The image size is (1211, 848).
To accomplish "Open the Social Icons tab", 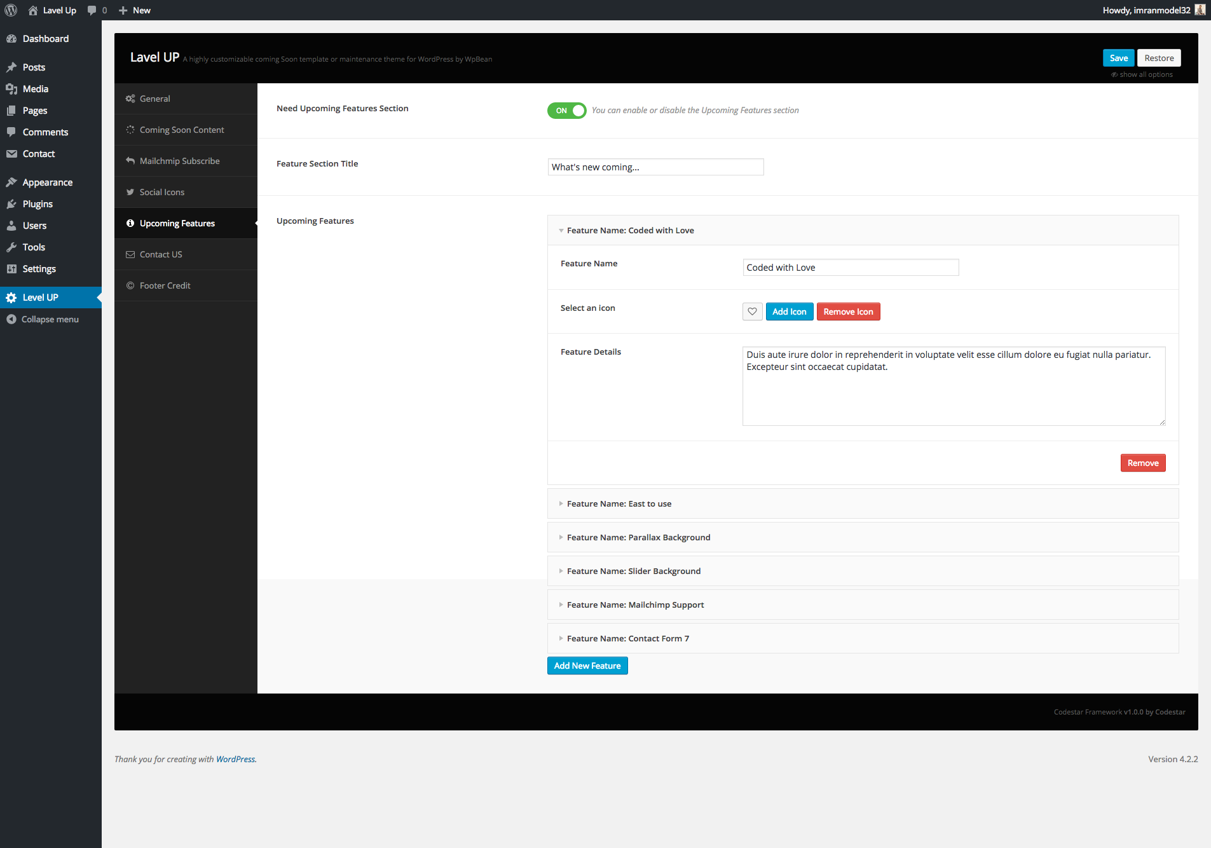I will (x=186, y=192).
